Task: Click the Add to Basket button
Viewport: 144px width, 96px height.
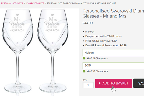Action: (114, 83)
